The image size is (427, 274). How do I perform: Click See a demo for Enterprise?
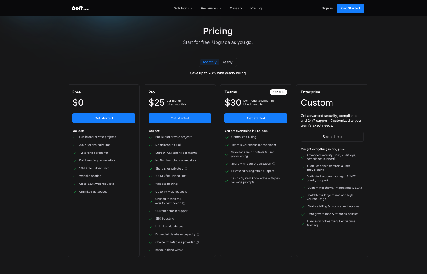[332, 137]
